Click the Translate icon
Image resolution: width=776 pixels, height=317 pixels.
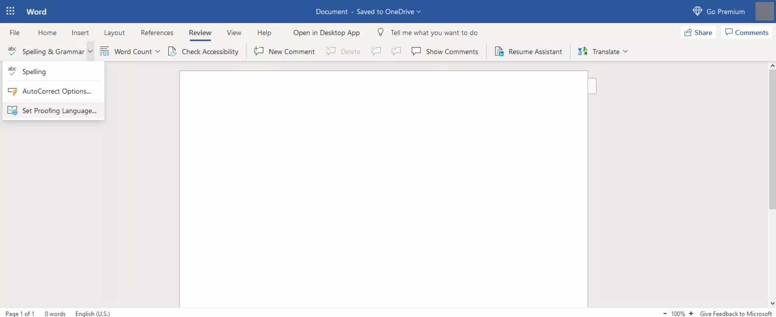[583, 51]
